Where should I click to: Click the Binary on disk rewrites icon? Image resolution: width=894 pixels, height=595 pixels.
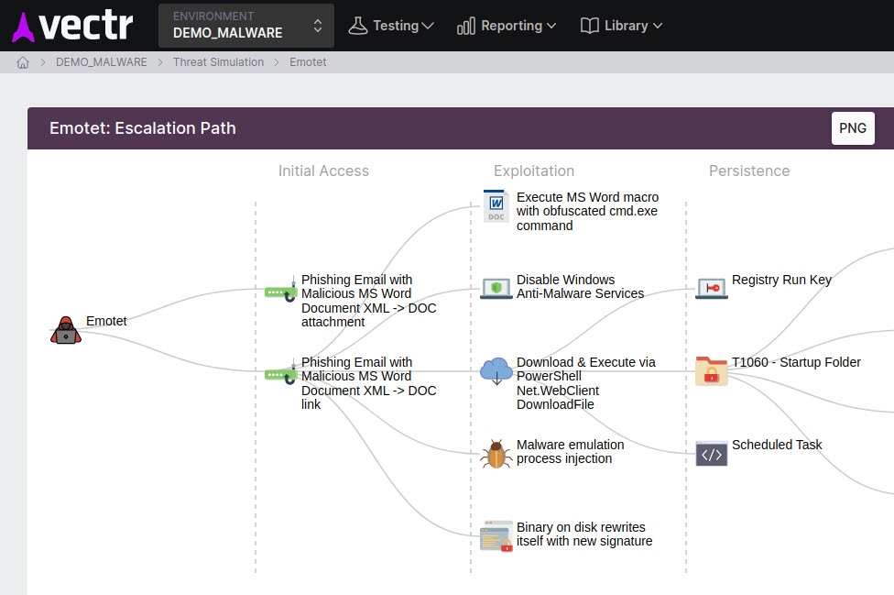pos(496,536)
